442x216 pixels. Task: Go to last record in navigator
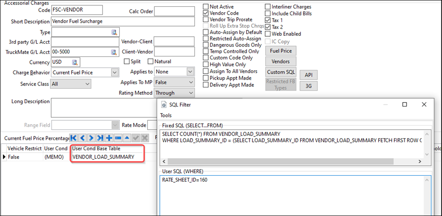click(x=100, y=138)
